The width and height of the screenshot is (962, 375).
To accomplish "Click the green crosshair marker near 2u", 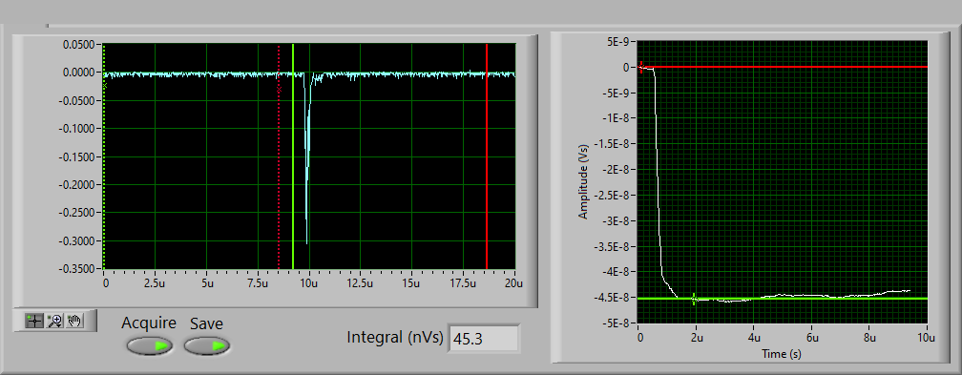I will point(694,299).
